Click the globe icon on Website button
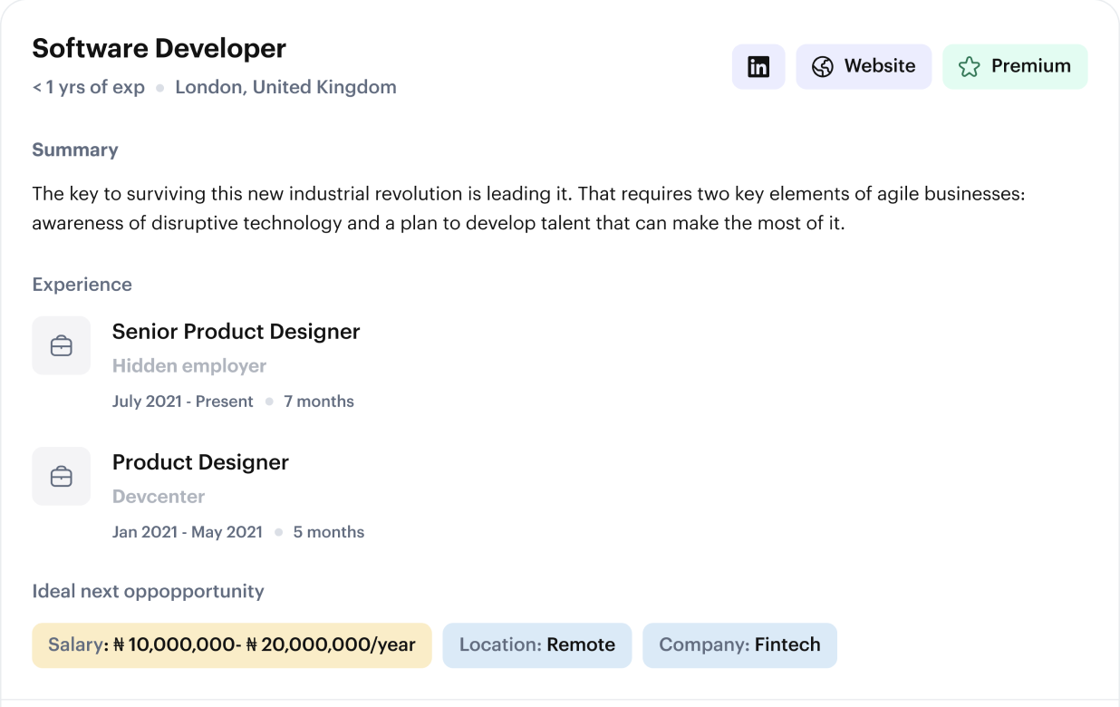Viewport: 1120px width, 707px height. point(822,67)
